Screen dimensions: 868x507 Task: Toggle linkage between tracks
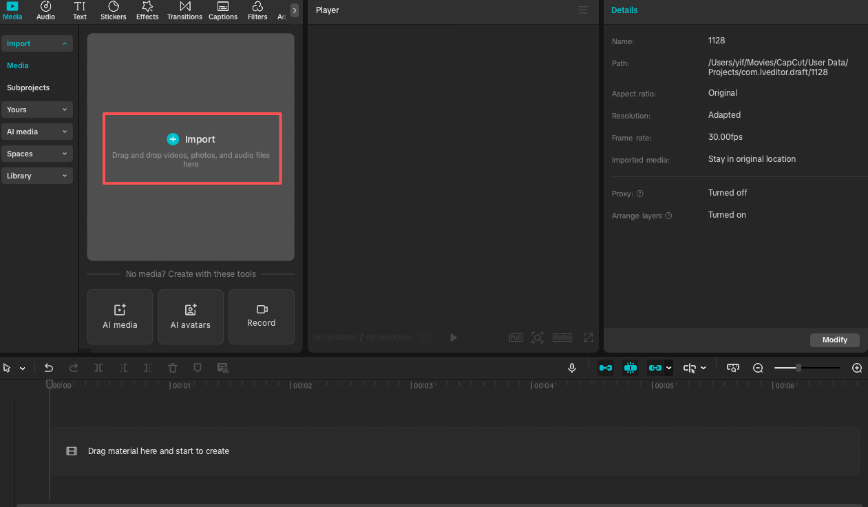point(655,368)
